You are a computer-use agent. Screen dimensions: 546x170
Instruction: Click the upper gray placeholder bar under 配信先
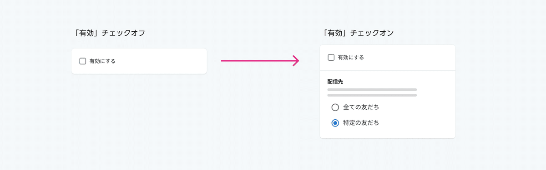click(372, 90)
